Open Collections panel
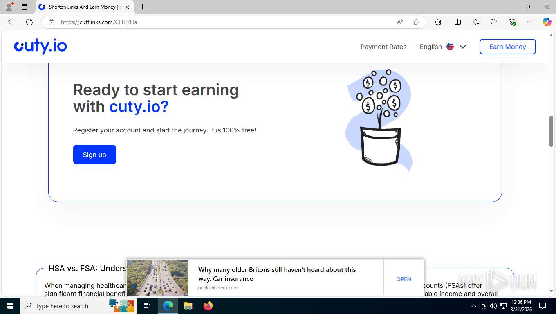556x314 pixels. pyautogui.click(x=494, y=22)
